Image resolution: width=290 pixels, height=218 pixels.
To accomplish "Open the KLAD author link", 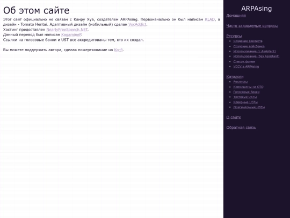I will coord(210,19).
